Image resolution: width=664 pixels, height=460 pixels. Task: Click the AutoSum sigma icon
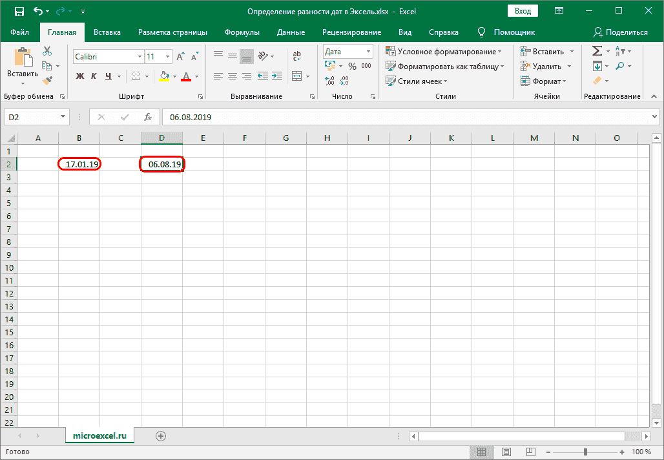tap(597, 51)
